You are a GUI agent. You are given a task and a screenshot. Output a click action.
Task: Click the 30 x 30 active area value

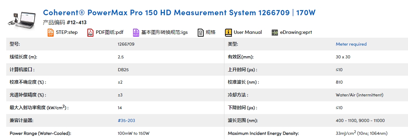click(x=343, y=57)
